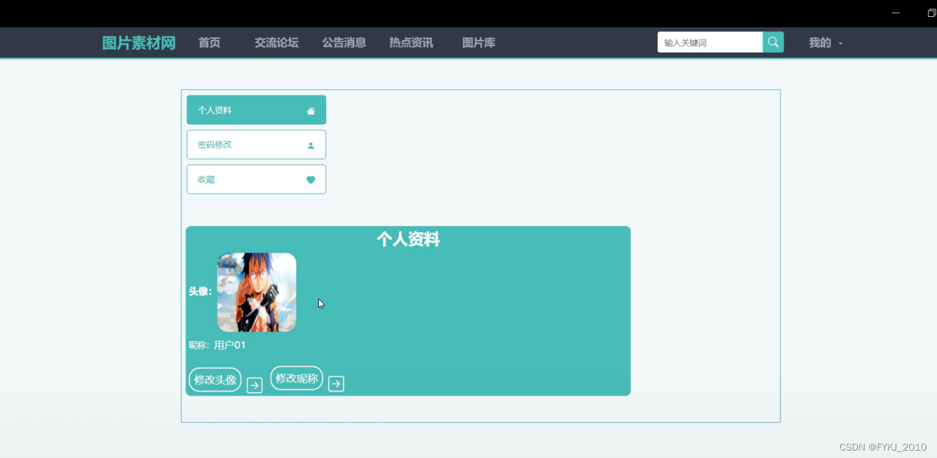Viewport: 937px width, 458px height.
Task: Click the 个人资料 panel heading
Action: coord(408,239)
